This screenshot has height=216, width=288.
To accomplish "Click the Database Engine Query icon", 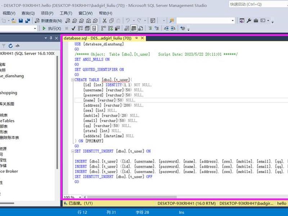I will (68, 21).
